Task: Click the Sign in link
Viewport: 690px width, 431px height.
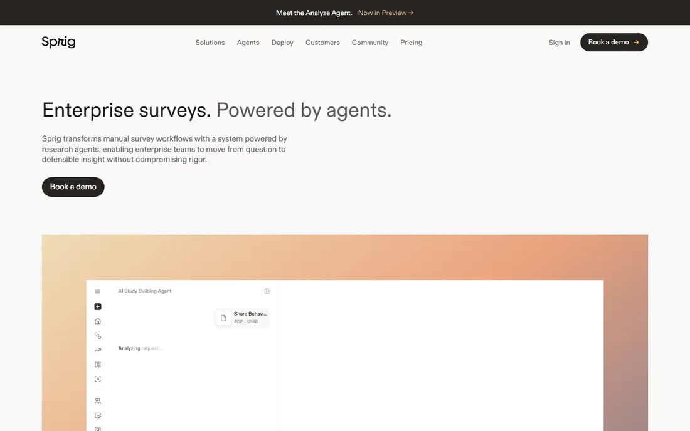Action: pyautogui.click(x=559, y=43)
